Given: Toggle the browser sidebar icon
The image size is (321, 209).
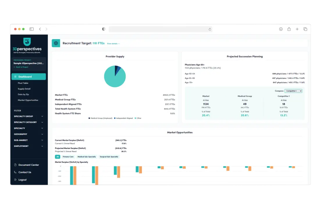Looking at the screenshot, I should click(x=31, y=29).
